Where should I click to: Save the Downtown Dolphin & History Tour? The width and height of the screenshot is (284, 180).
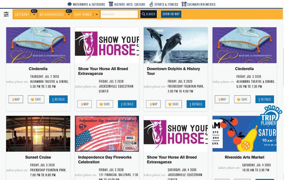point(174,104)
